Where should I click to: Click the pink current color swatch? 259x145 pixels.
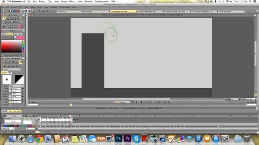tap(21, 37)
